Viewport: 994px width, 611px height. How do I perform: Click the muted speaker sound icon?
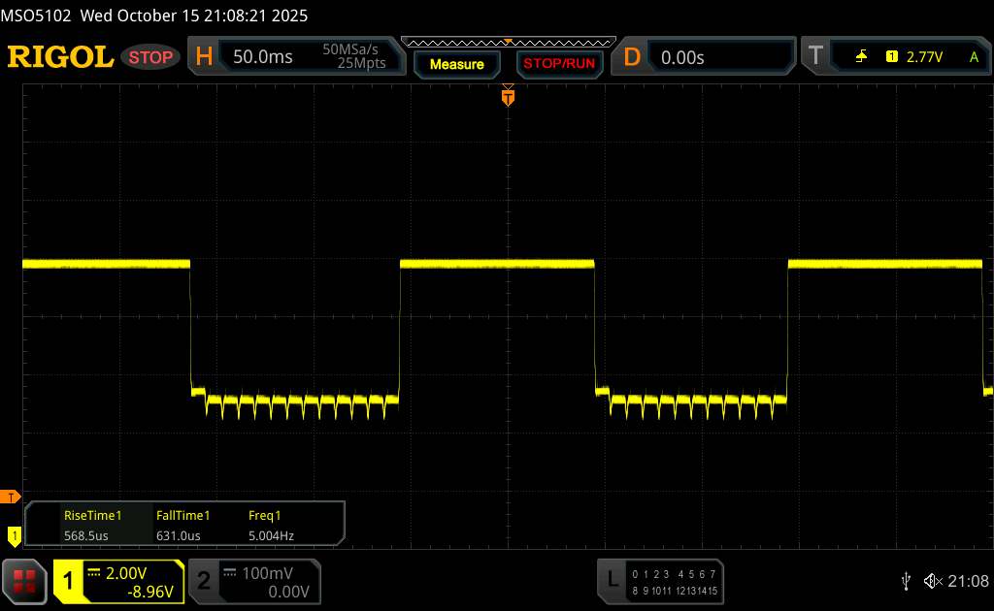click(931, 580)
